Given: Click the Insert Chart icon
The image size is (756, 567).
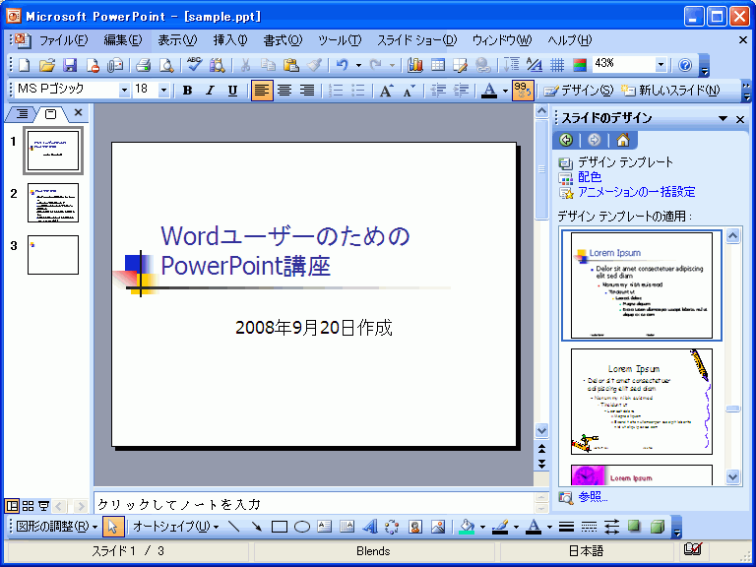Looking at the screenshot, I should tap(415, 65).
